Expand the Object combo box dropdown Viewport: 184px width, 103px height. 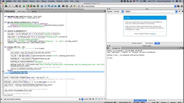[176, 11]
